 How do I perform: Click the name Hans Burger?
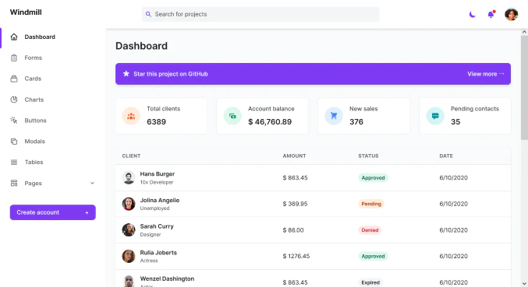point(158,174)
